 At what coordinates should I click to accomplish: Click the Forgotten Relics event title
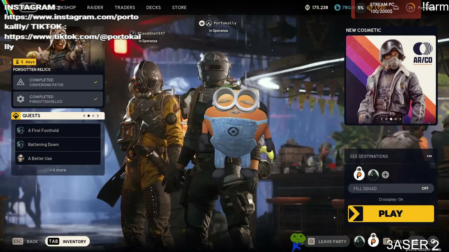[32, 70]
